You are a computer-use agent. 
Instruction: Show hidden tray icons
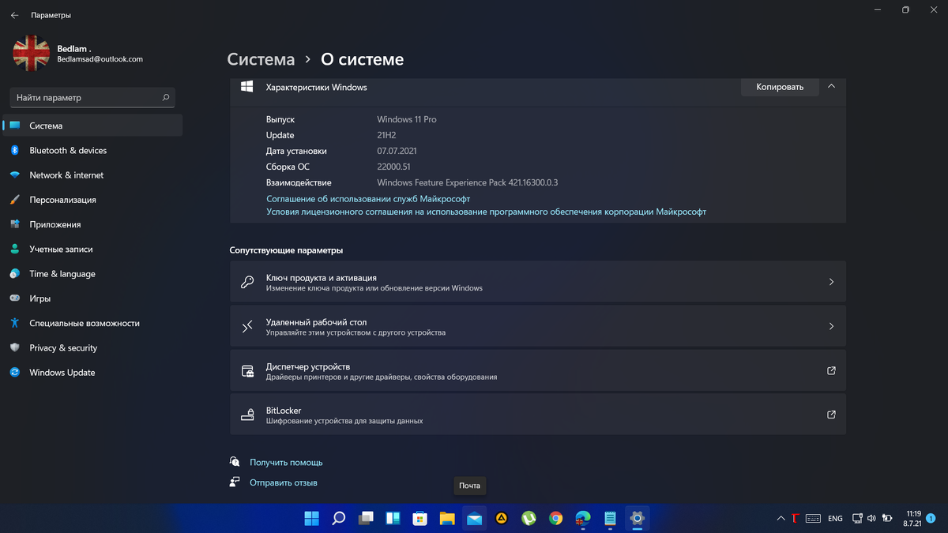coord(781,519)
